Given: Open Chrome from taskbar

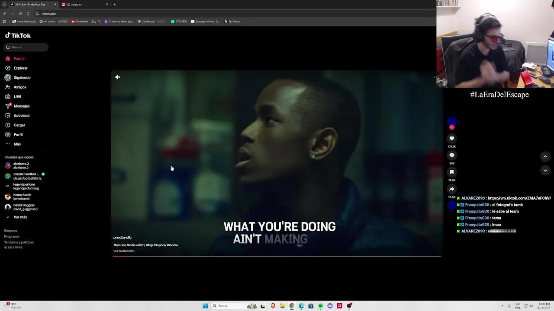Looking at the screenshot, I should (292, 306).
